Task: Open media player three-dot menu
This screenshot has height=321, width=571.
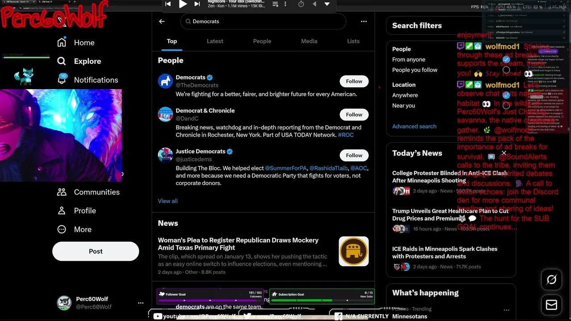Action: [285, 4]
